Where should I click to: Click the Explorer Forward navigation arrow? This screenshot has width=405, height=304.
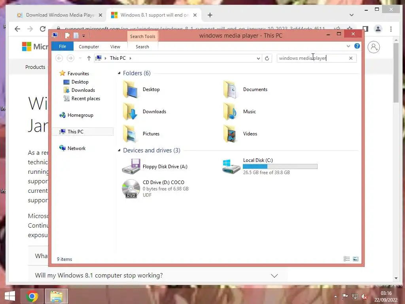point(70,58)
